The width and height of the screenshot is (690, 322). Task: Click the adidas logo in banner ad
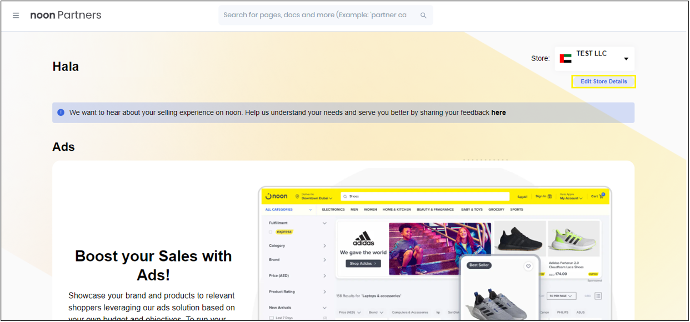(363, 238)
